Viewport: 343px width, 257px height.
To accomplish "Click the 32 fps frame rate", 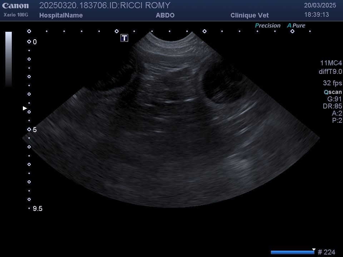I will pyautogui.click(x=332, y=83).
